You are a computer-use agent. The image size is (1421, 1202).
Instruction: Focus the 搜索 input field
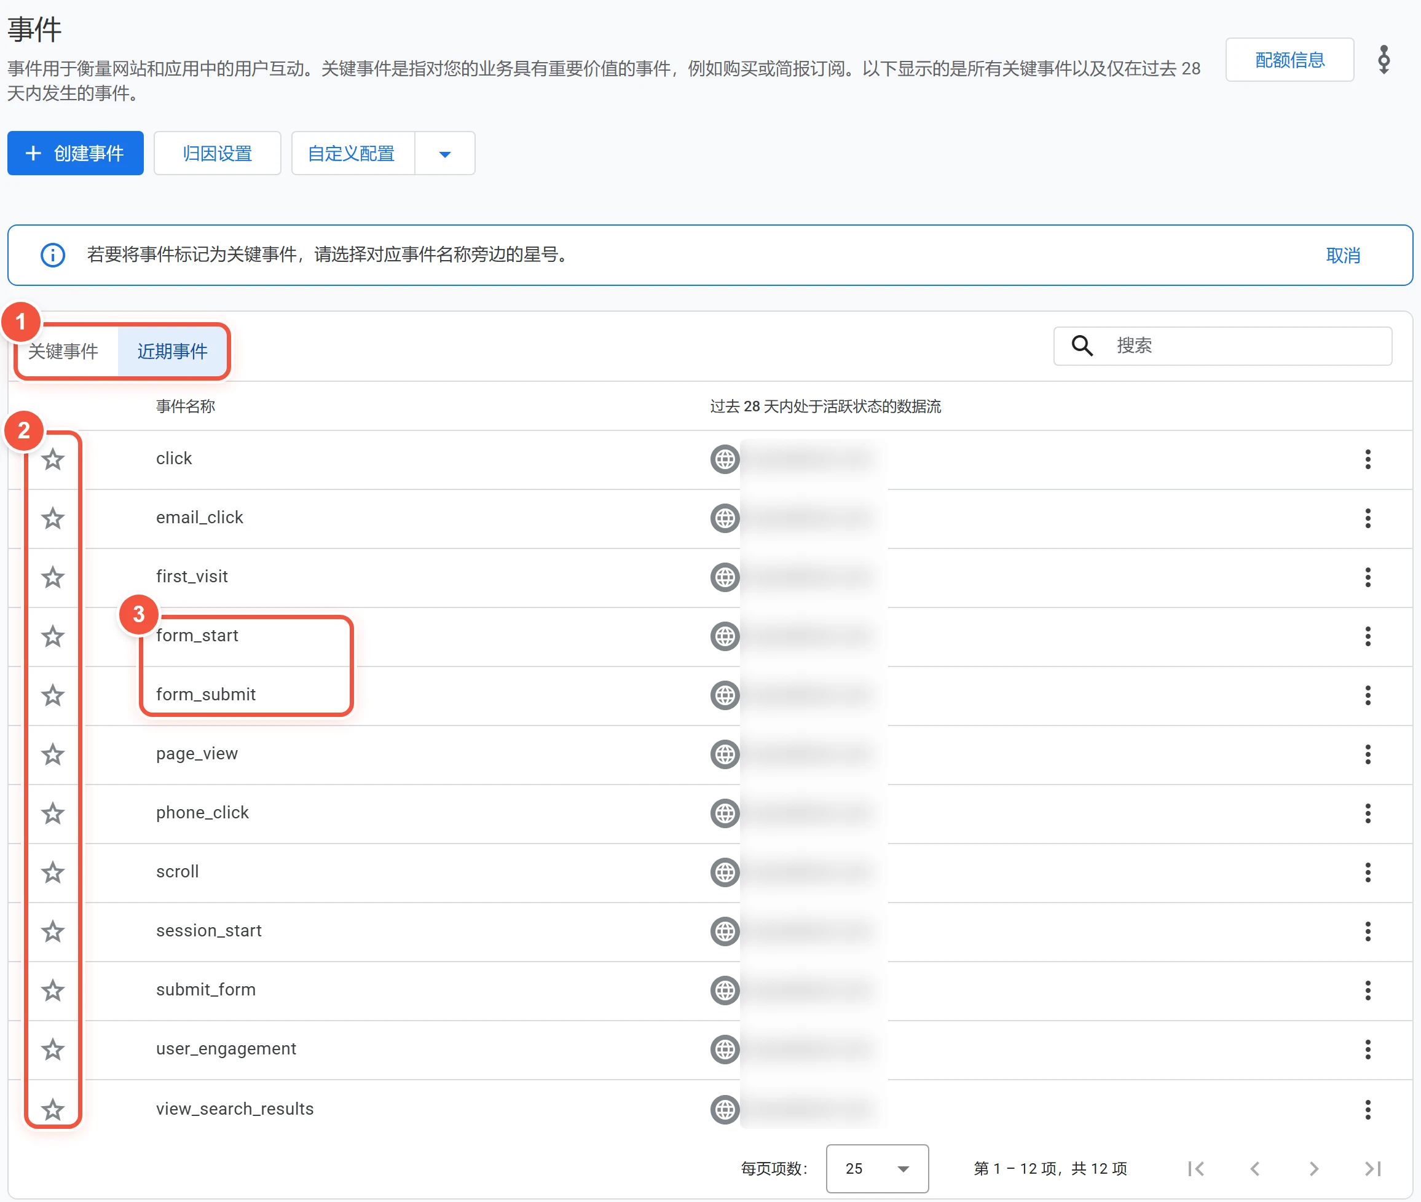pos(1222,346)
